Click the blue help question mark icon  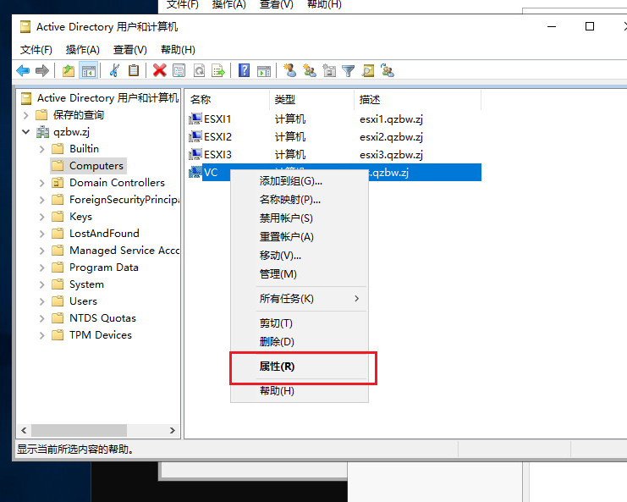(x=244, y=70)
